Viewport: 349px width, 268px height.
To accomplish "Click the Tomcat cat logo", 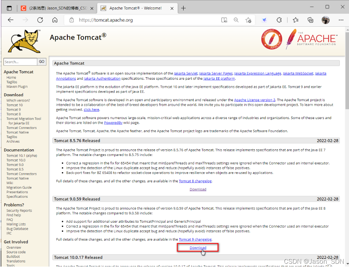I will 25,41.
